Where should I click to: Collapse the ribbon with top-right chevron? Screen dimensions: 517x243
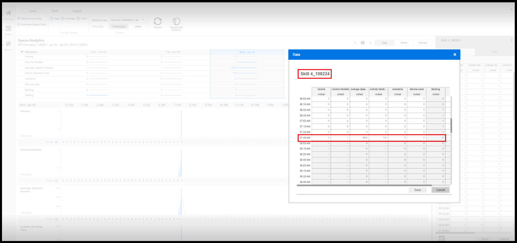[511, 9]
